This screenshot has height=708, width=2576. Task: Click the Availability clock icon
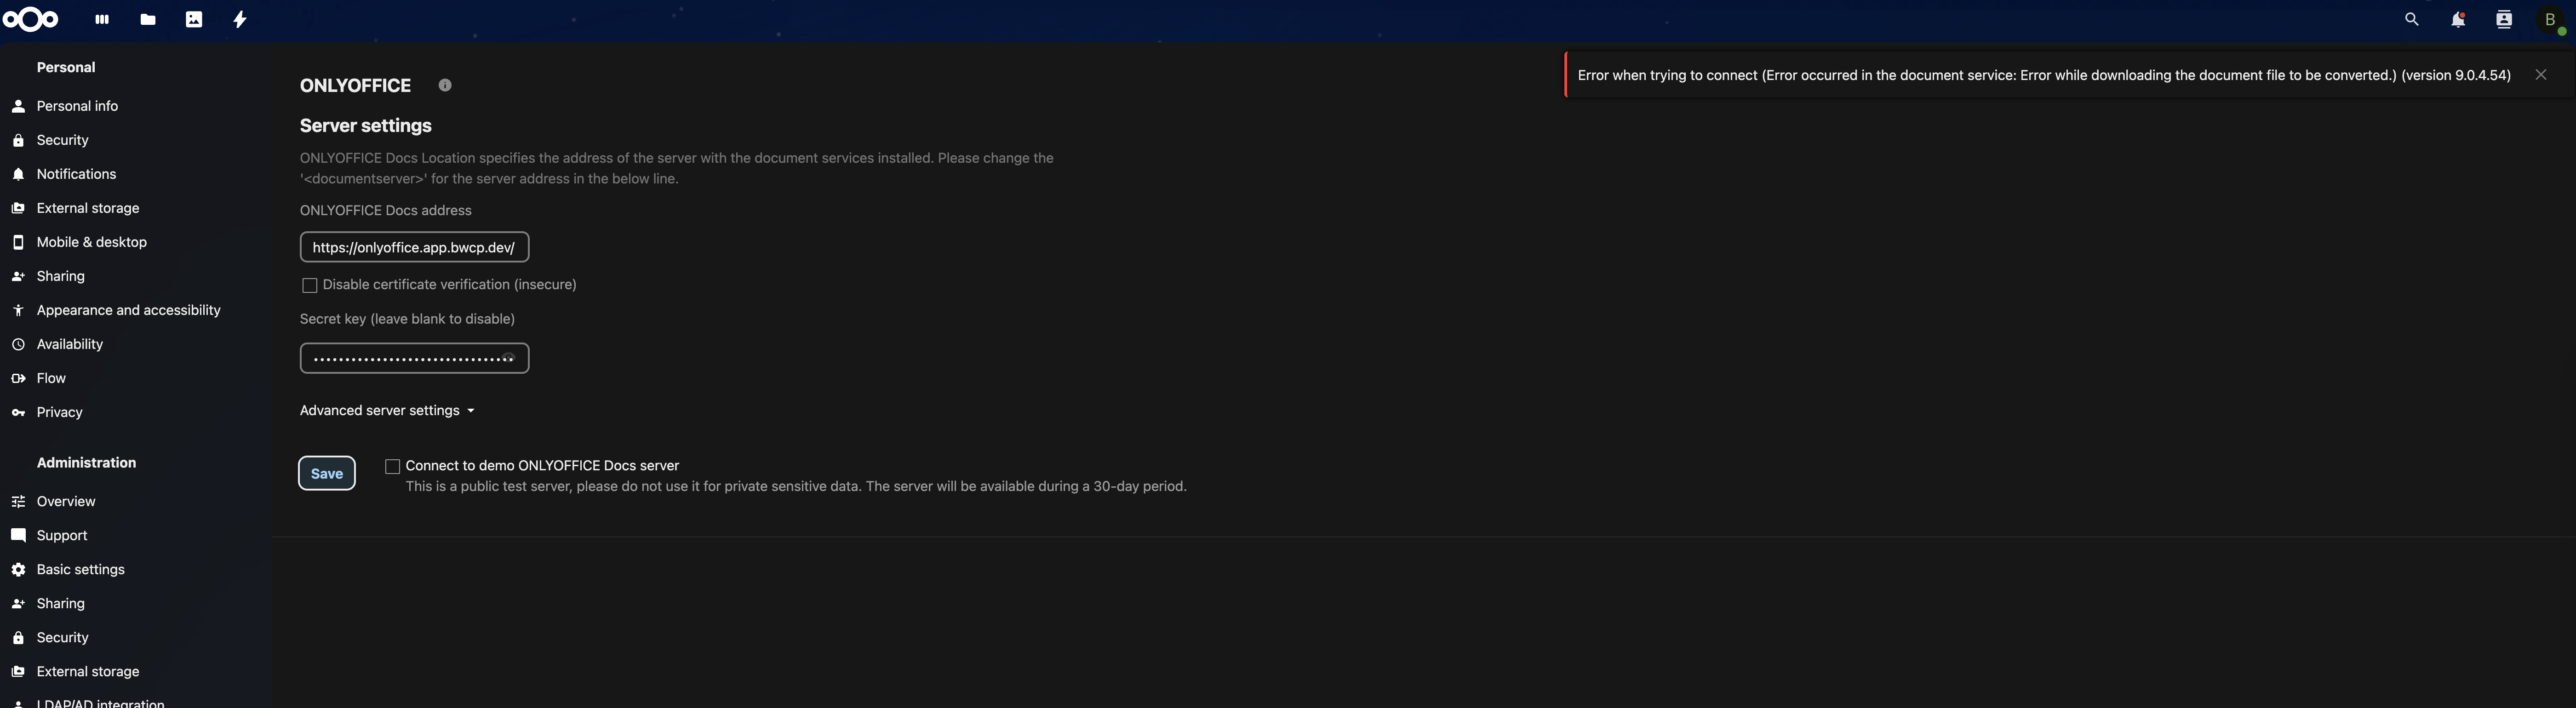pos(18,344)
